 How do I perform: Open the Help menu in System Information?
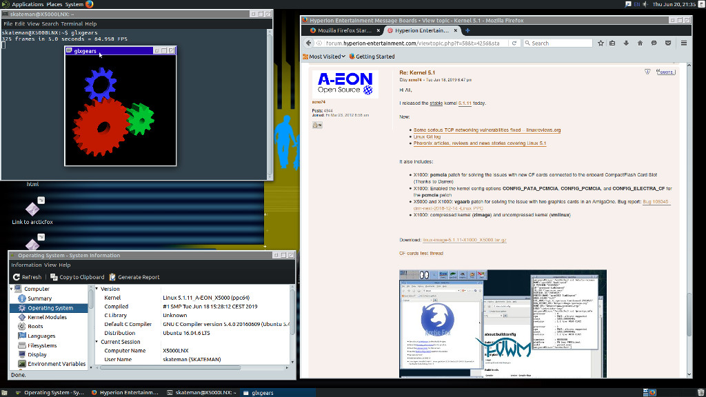65,265
